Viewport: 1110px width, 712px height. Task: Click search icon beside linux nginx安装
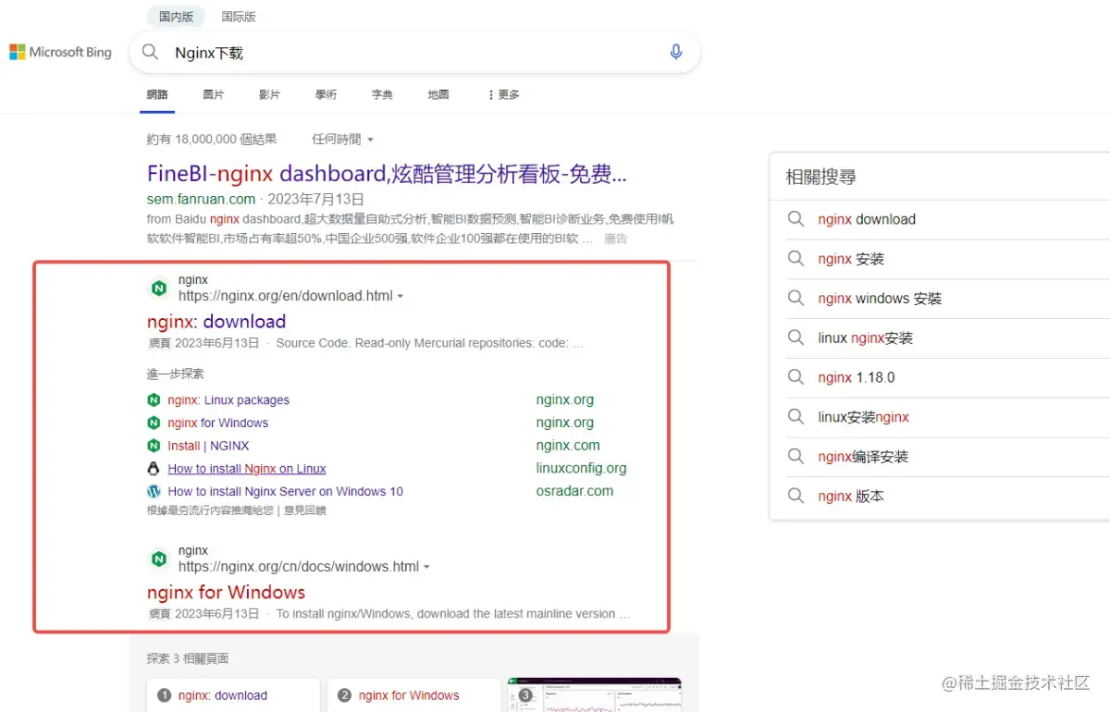click(x=795, y=338)
